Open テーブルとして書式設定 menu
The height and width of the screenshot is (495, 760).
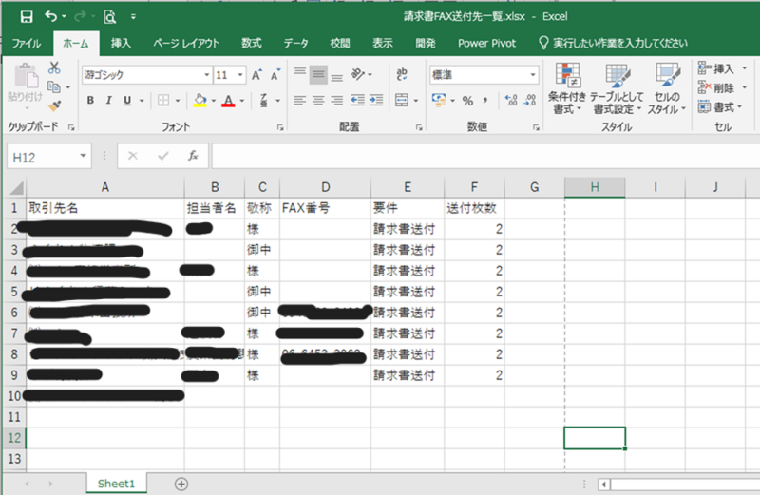pos(617,88)
